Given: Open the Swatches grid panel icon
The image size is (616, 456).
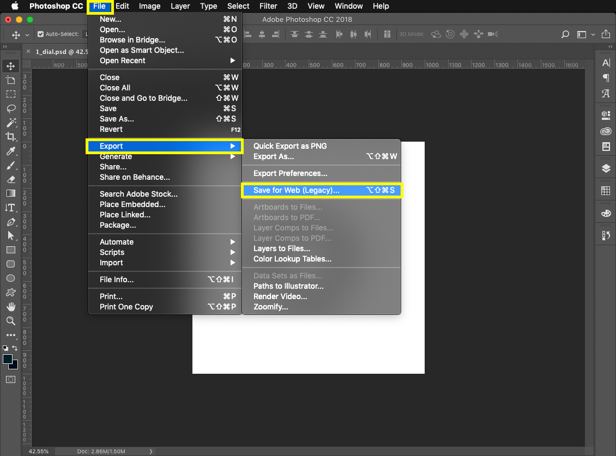Looking at the screenshot, I should coord(606,191).
